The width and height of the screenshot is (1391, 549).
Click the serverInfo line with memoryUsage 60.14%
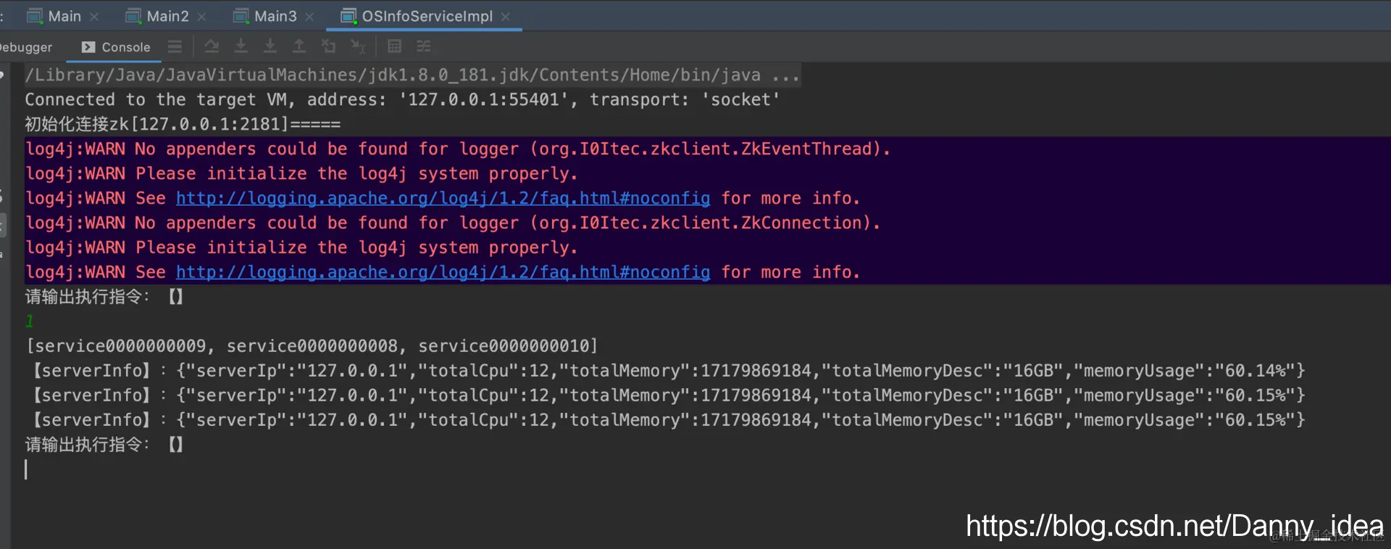click(x=667, y=370)
